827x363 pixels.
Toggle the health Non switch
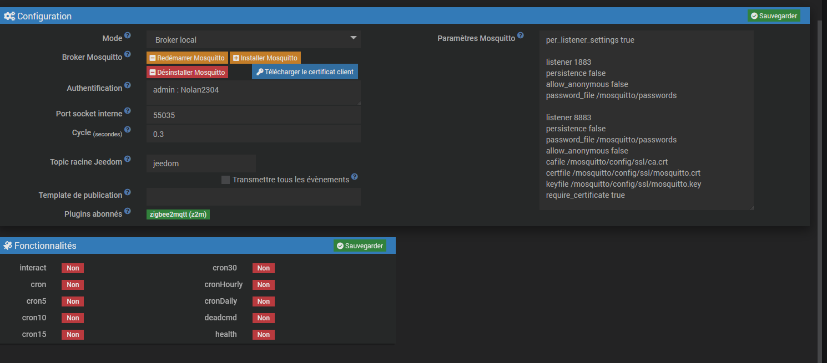point(264,335)
